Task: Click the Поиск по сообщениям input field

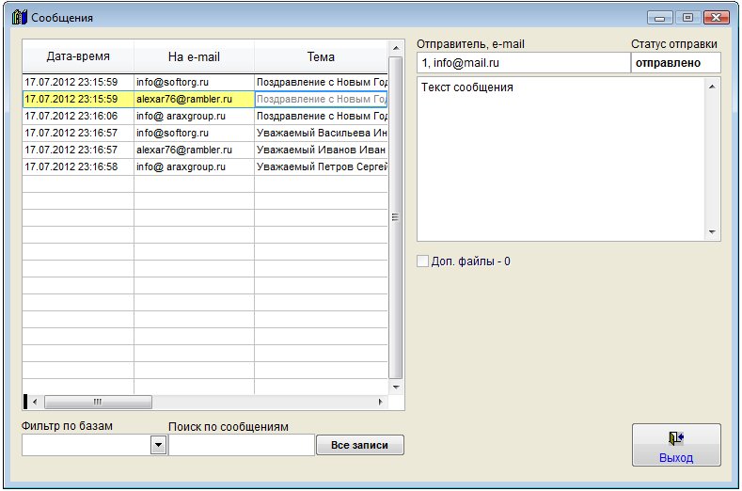Action: (242, 445)
